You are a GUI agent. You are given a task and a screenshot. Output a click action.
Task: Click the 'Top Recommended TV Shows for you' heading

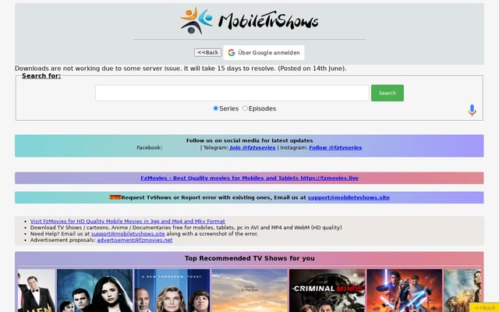pyautogui.click(x=249, y=258)
